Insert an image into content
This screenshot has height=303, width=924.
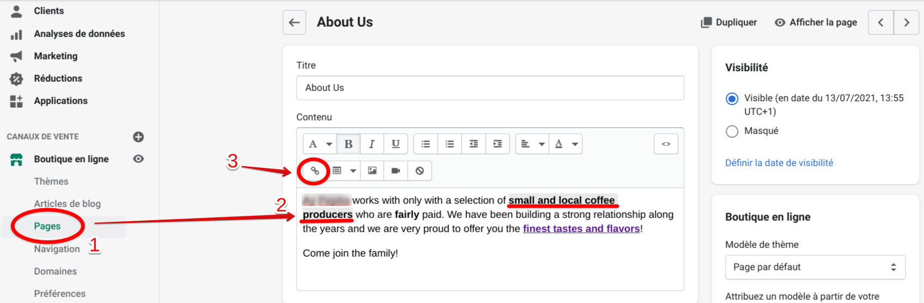coord(372,171)
